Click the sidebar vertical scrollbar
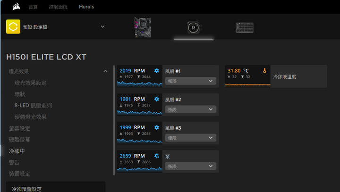The height and width of the screenshot is (192, 340). [114, 120]
